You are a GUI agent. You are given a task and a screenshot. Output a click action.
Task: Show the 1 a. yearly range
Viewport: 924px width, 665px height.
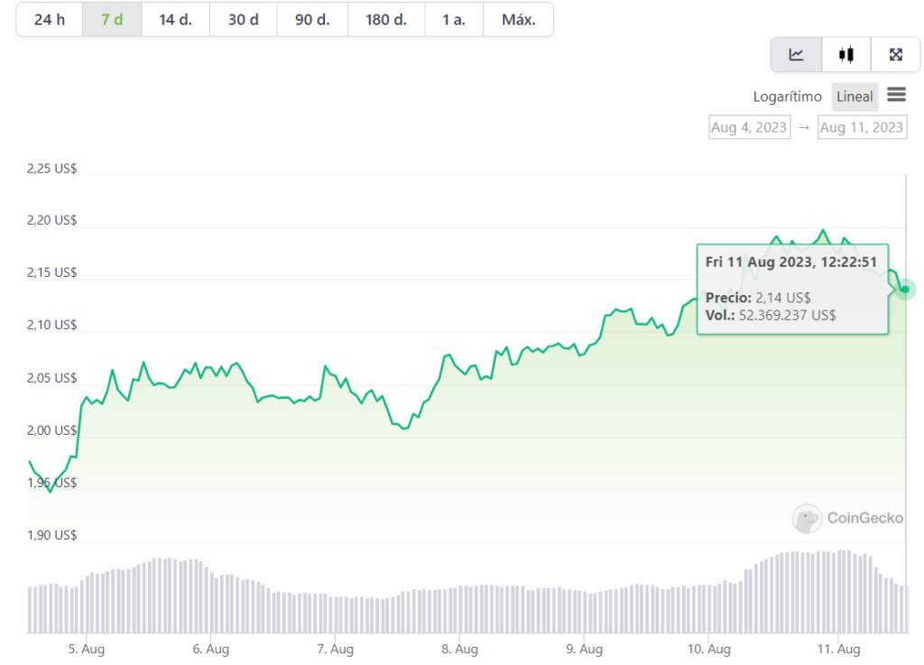454,20
